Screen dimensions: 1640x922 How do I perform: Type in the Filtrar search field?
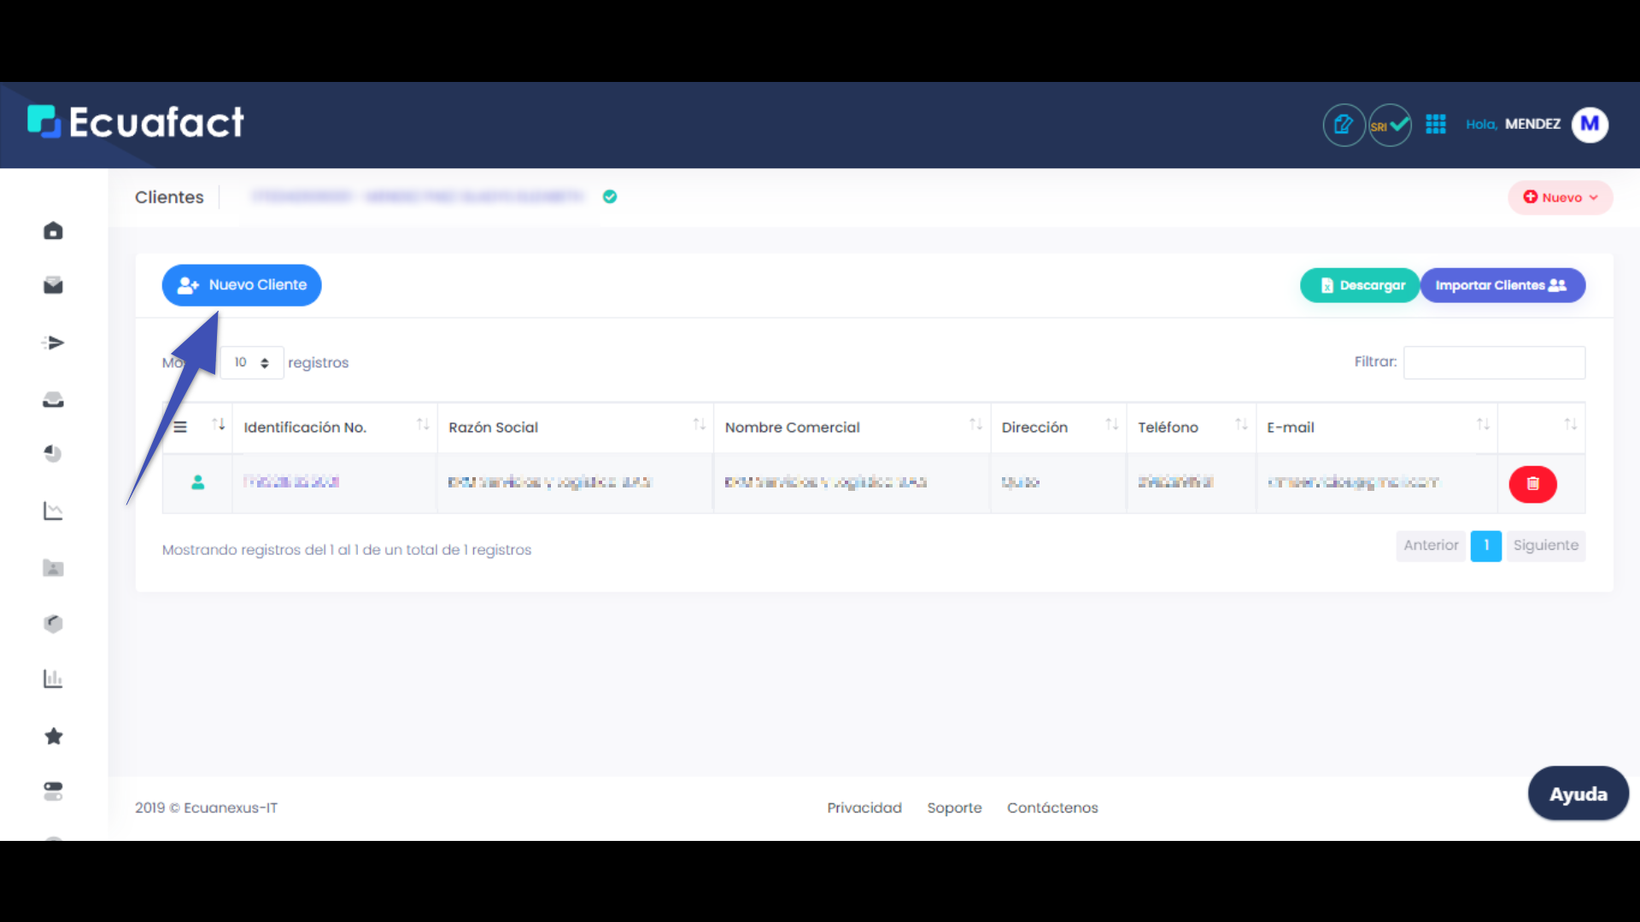click(1494, 362)
